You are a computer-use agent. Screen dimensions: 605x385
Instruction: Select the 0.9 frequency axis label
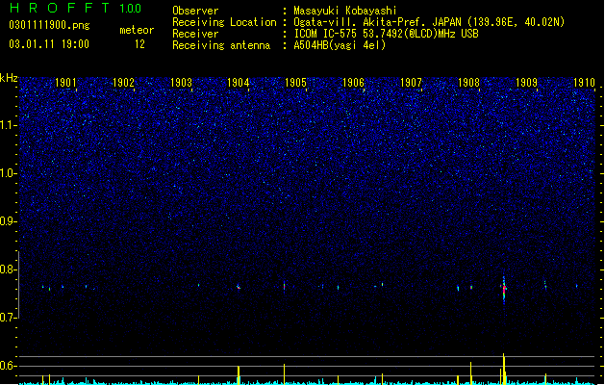pyautogui.click(x=8, y=221)
